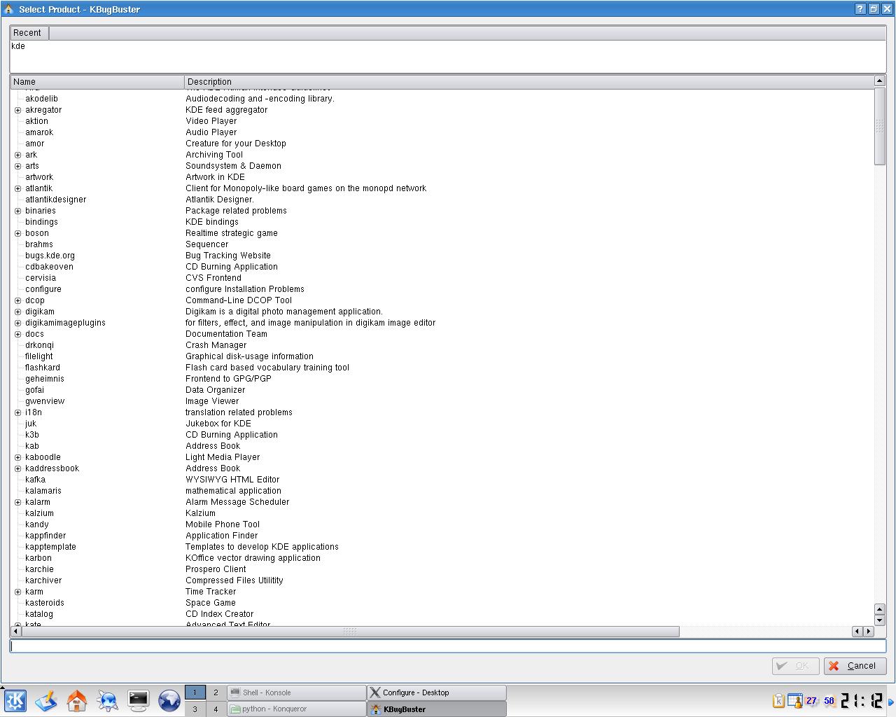The image size is (896, 717).
Task: Switch to virtual desktop 4
Action: (x=216, y=709)
